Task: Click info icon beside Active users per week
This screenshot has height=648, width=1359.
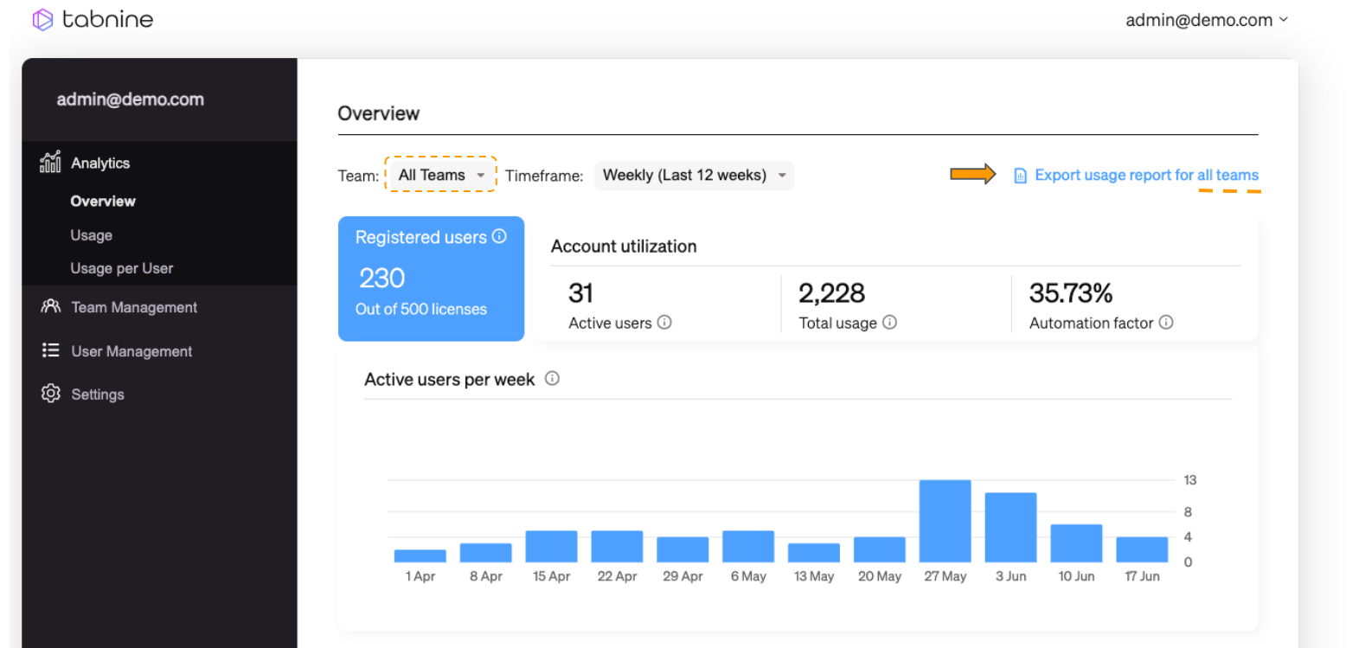Action: [552, 378]
